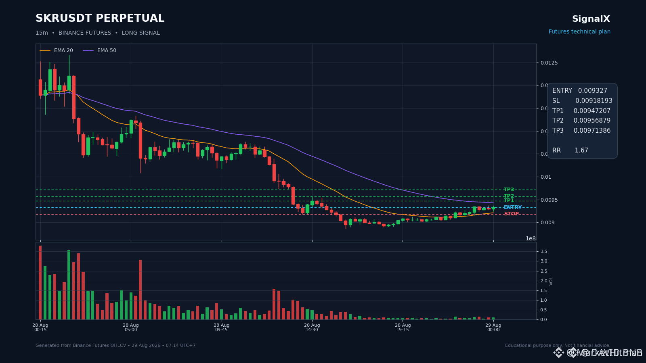Select the EMA 20 legend text

pos(63,50)
